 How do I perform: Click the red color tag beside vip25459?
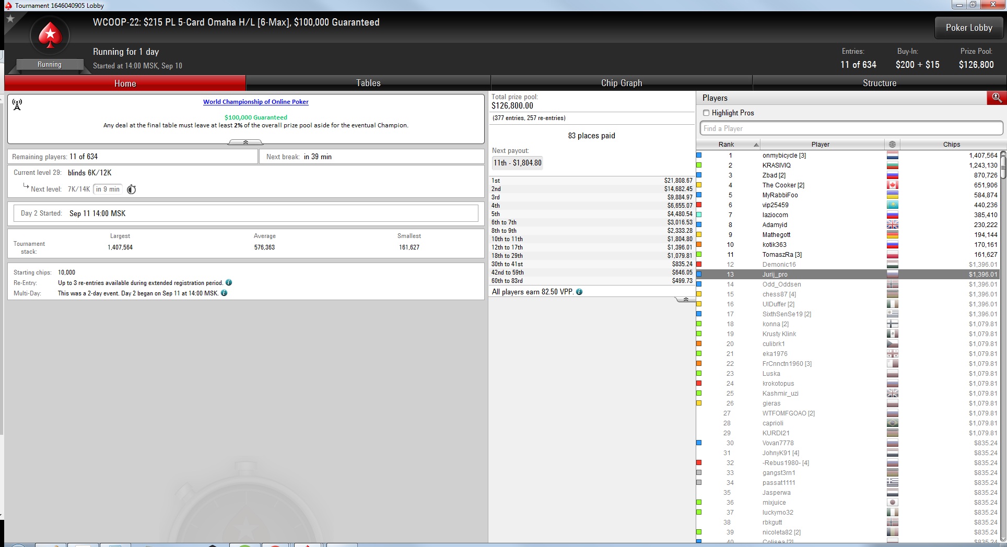click(x=699, y=205)
